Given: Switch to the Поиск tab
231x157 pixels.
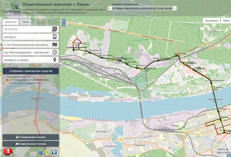Looking at the screenshot, I should pos(26,22).
